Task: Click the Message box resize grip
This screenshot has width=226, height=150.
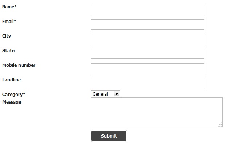Action: [220, 125]
